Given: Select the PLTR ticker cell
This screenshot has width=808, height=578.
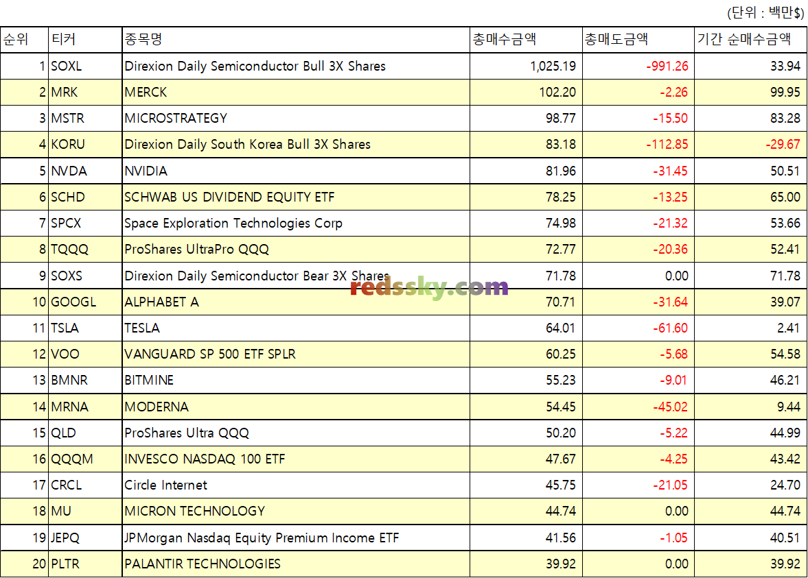Looking at the screenshot, I should pos(85,564).
